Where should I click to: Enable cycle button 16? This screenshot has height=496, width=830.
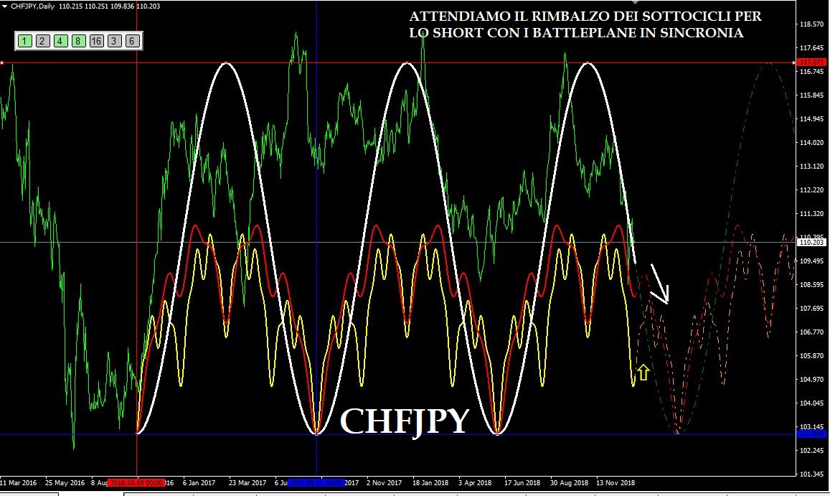[96, 41]
